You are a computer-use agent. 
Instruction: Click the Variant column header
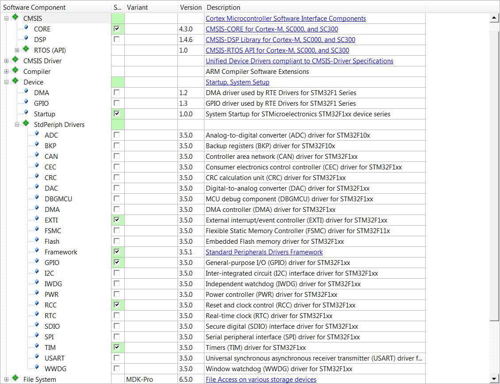151,8
